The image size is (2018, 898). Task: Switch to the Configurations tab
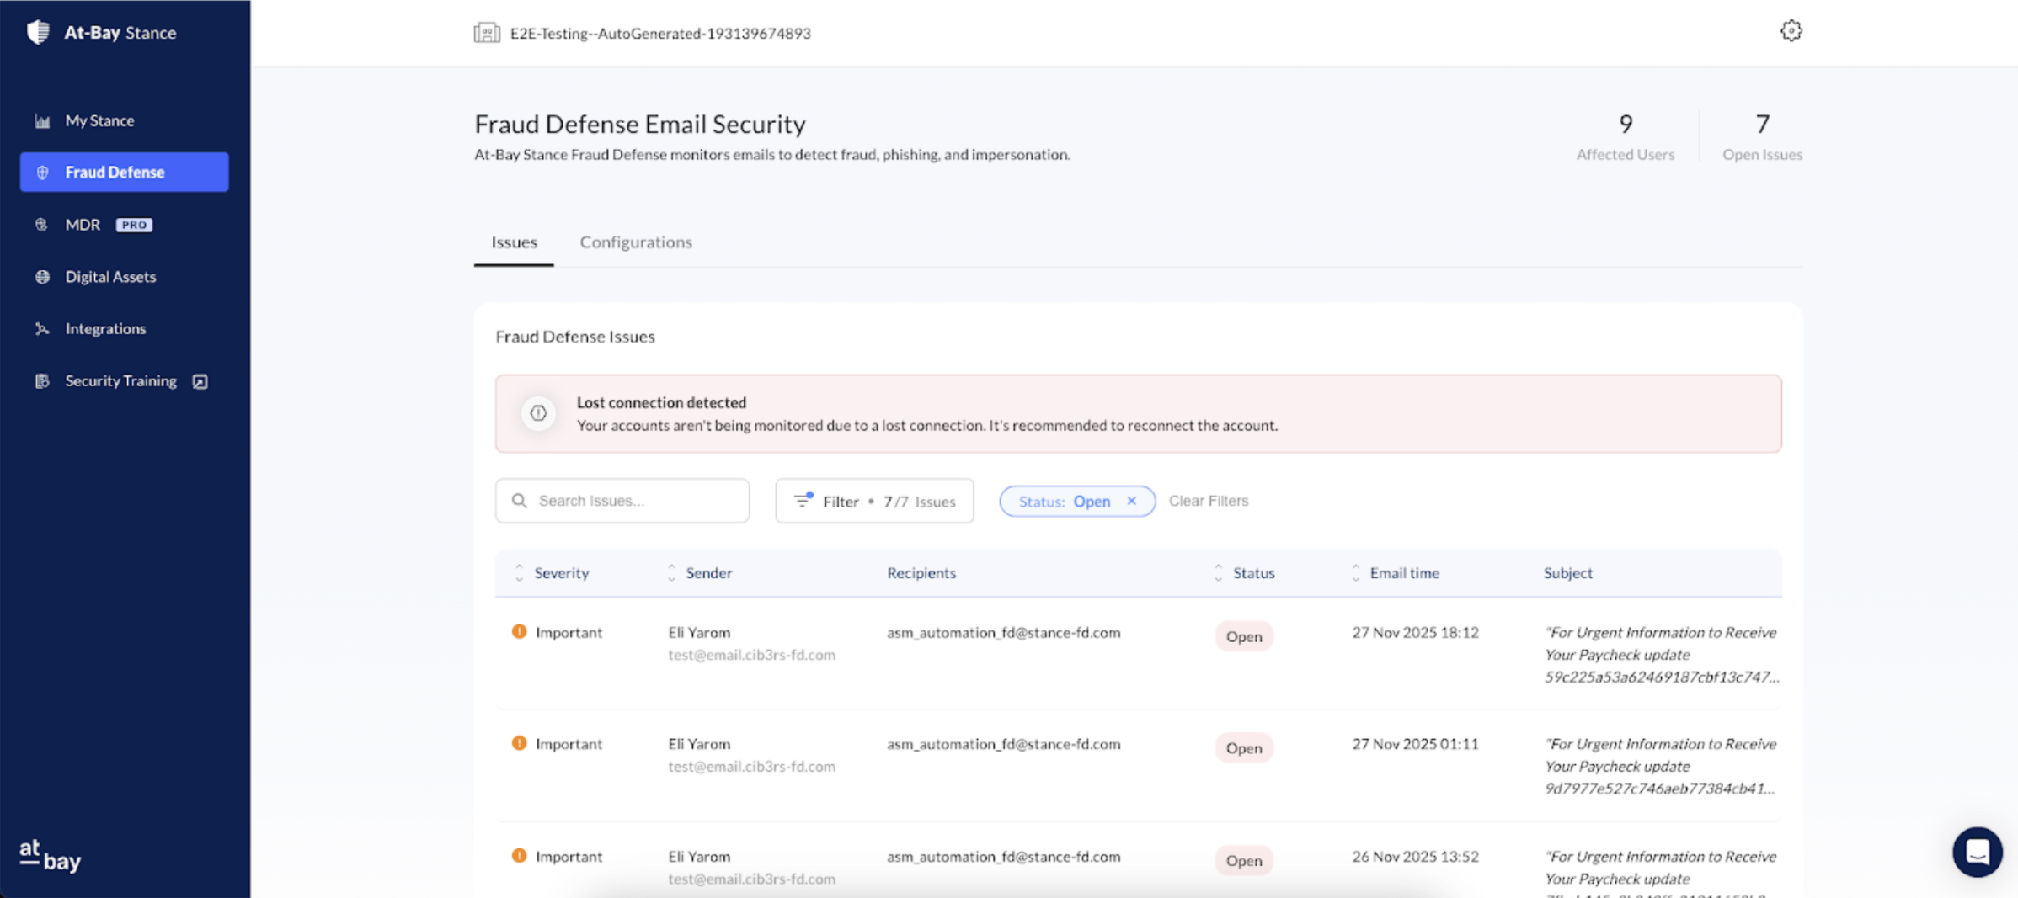(635, 242)
